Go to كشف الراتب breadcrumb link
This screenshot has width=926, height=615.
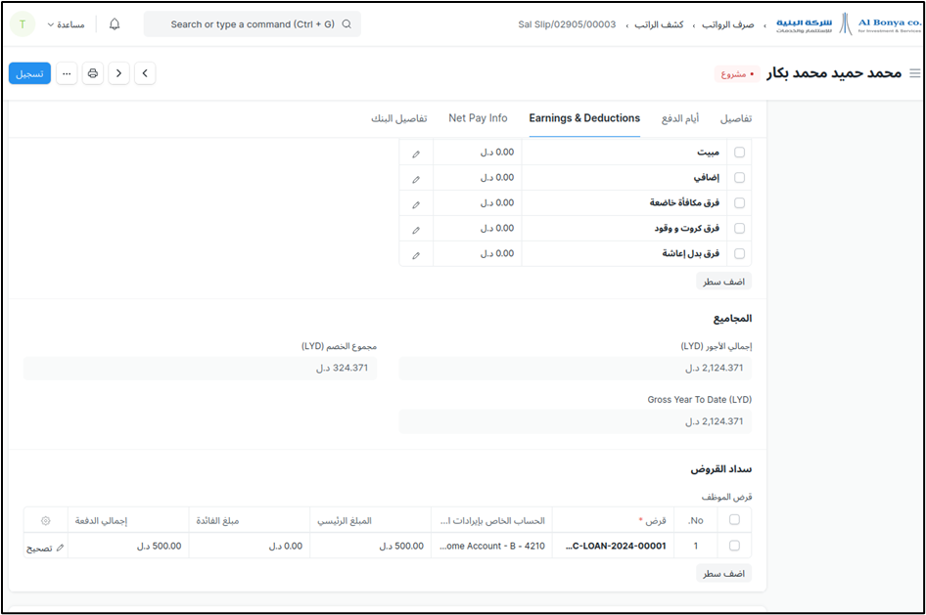659,24
